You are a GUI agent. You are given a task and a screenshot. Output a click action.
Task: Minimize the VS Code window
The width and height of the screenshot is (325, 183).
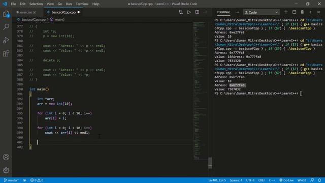click(x=296, y=4)
